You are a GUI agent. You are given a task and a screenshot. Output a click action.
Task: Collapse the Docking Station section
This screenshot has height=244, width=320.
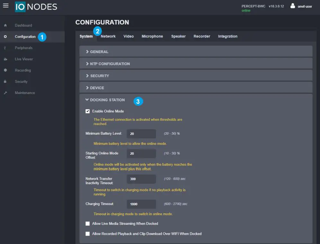tap(107, 100)
